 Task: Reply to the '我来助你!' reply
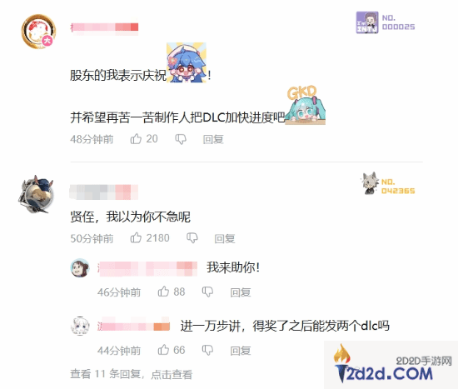click(241, 292)
